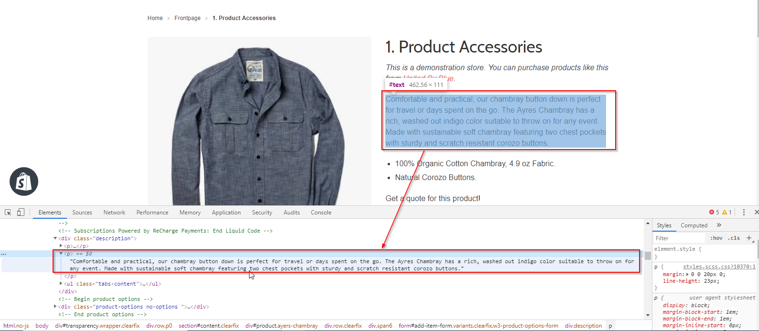The image size is (759, 331).
Task: Click the body breadcrumb
Action: point(42,326)
